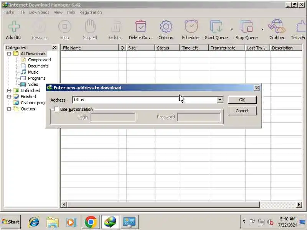Open Google Chrome from the taskbar
Image resolution: width=307 pixels, height=230 pixels.
coord(91,222)
